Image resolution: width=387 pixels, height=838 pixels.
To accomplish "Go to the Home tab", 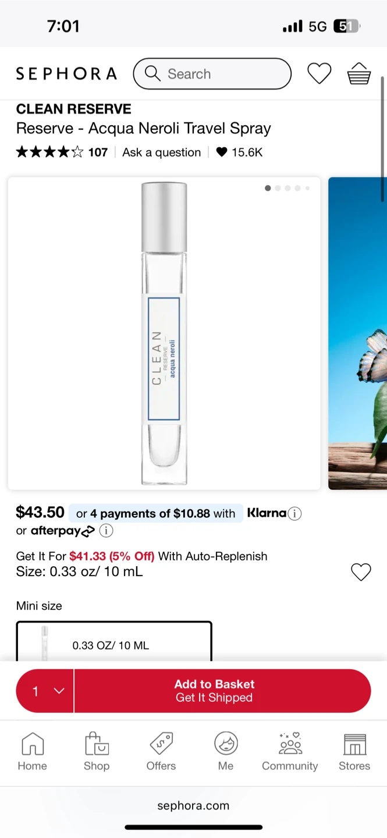I will click(x=32, y=751).
